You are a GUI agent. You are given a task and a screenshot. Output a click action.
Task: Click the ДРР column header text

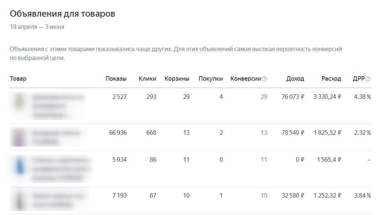[359, 79]
